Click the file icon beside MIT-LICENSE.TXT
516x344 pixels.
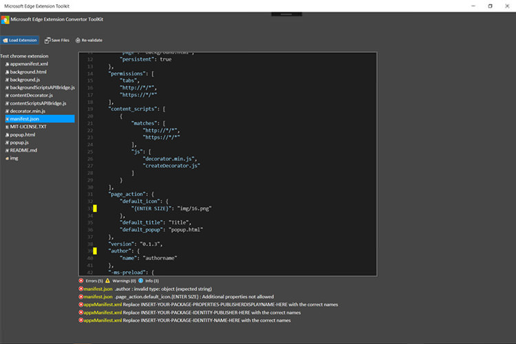point(7,127)
